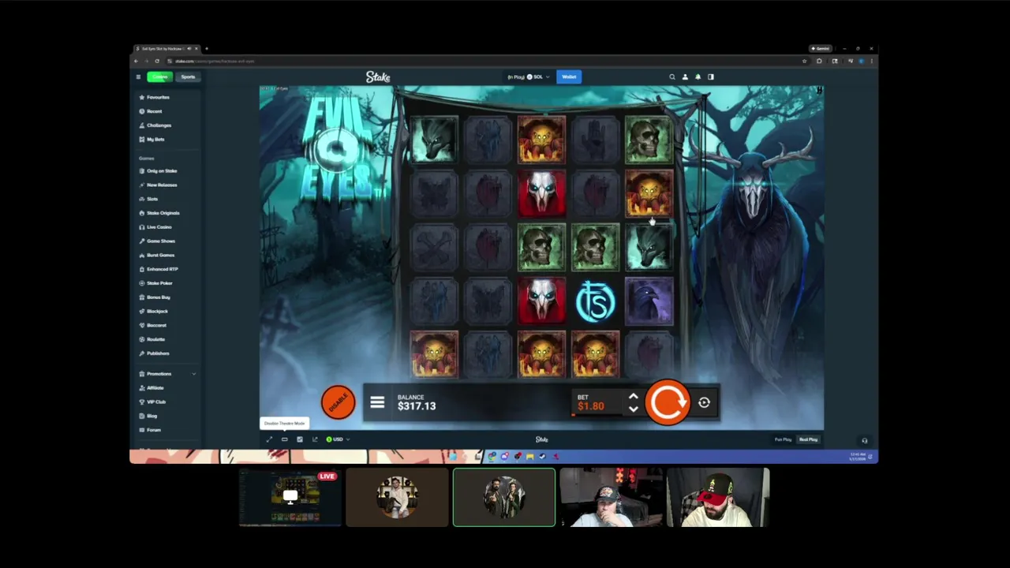This screenshot has height=568, width=1010.
Task: Open Stake Originals category
Action: tap(159, 213)
